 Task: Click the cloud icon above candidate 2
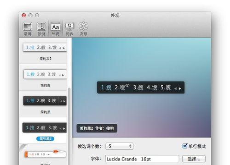pos(127,85)
